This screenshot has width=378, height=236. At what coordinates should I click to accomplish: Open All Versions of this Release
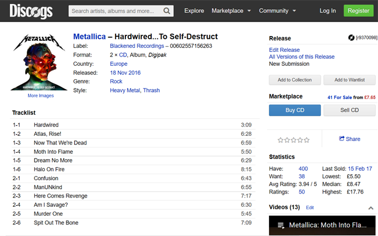[x=302, y=57]
